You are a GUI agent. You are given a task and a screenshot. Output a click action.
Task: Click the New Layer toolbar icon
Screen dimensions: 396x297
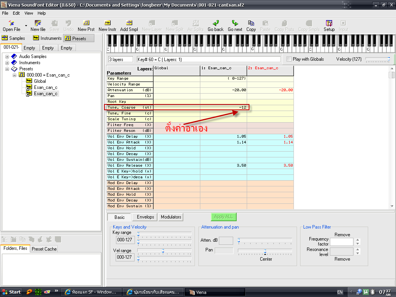pos(152,26)
